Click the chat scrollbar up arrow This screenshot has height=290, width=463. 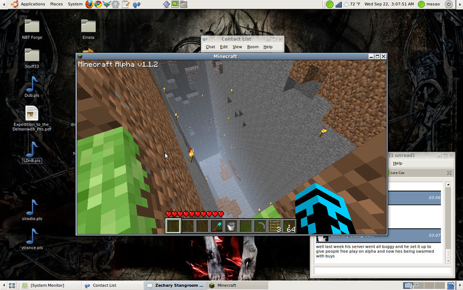448,185
